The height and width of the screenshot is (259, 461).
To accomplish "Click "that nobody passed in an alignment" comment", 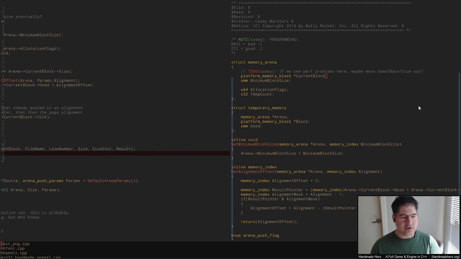I will 42,108.
